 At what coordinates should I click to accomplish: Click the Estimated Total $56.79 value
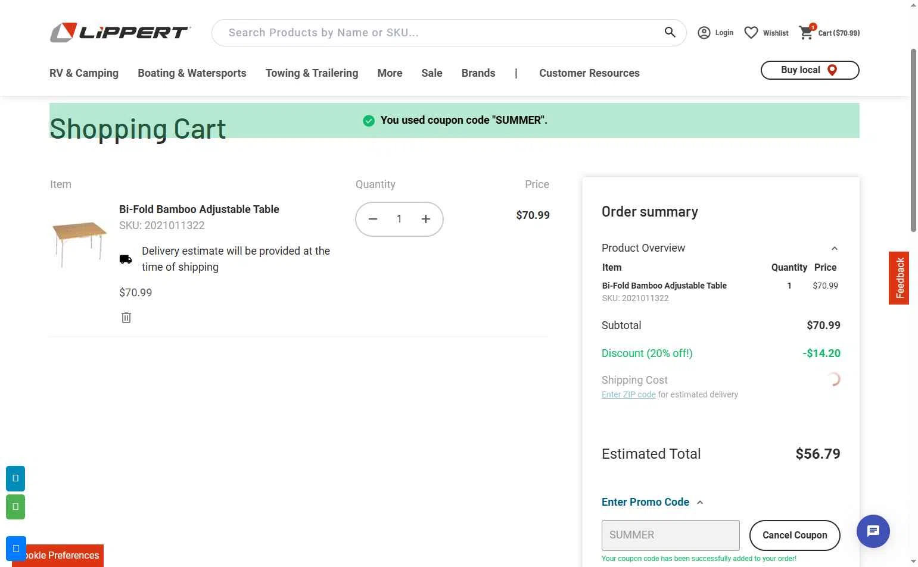[818, 454]
